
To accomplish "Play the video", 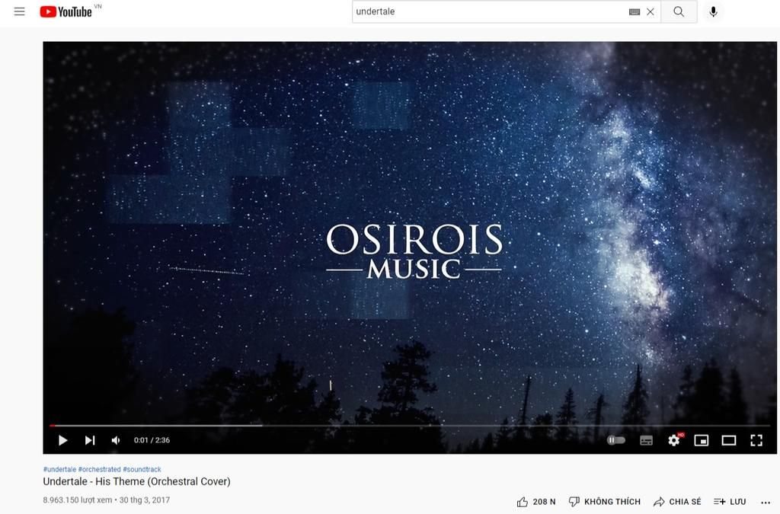I will click(x=62, y=440).
